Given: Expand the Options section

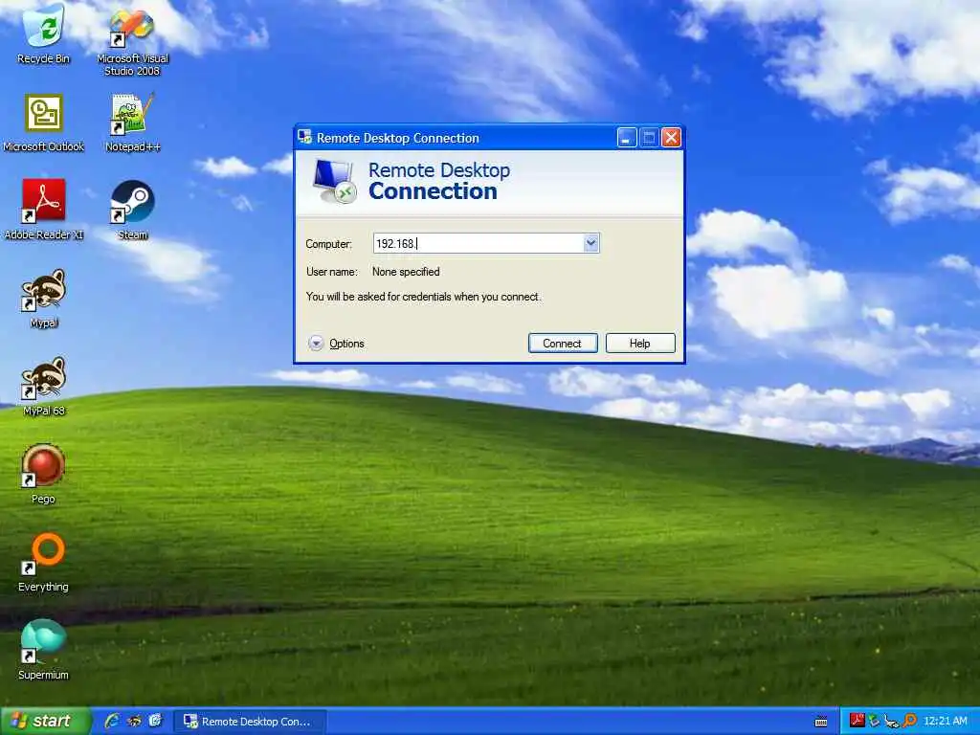Looking at the screenshot, I should point(336,344).
